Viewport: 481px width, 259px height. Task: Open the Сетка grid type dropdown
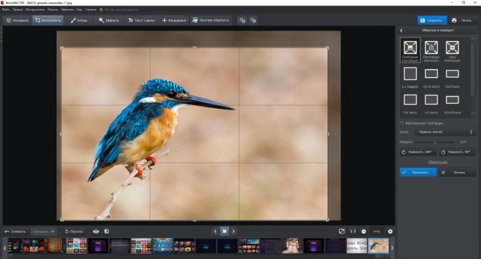pyautogui.click(x=445, y=132)
